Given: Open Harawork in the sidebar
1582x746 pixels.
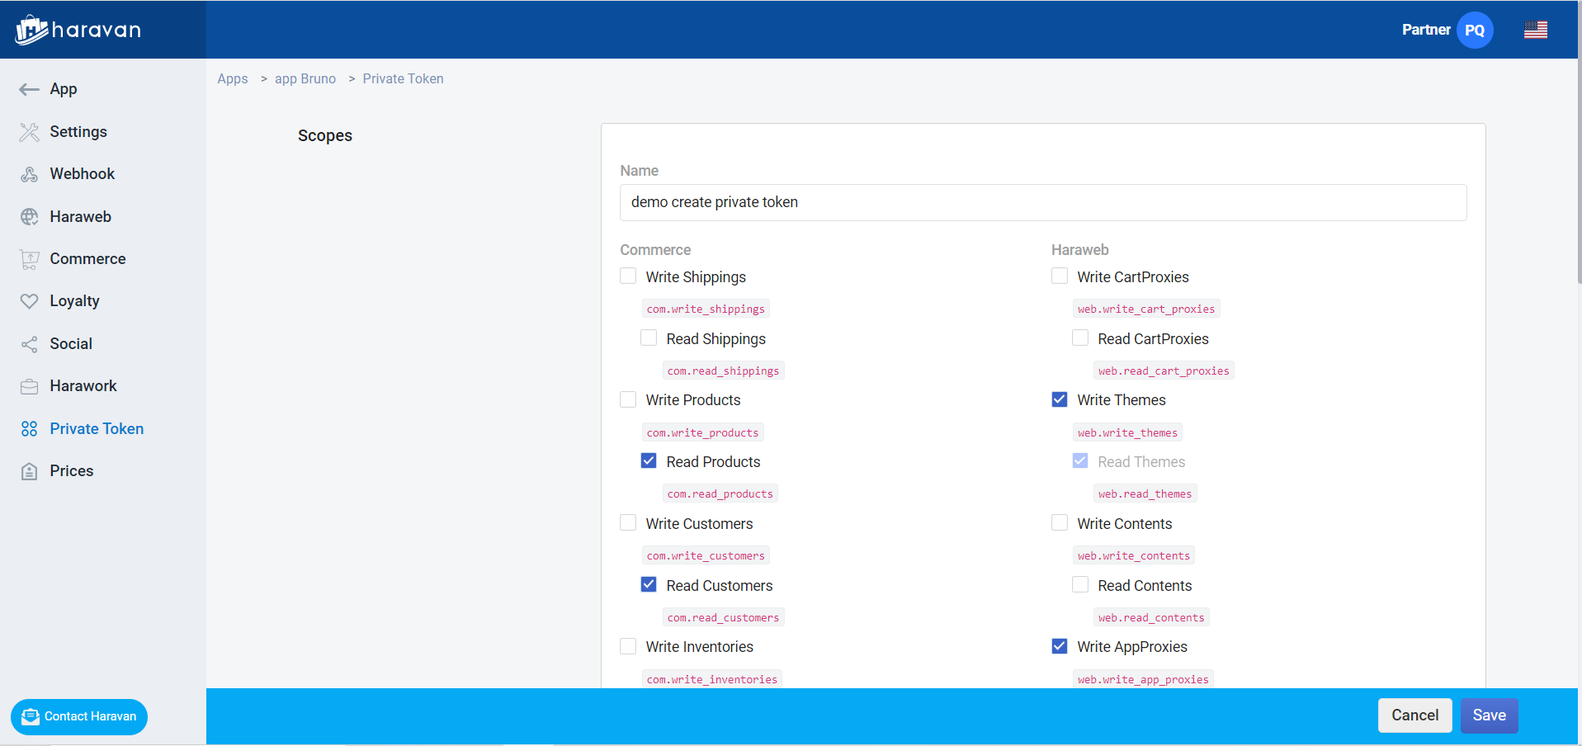Looking at the screenshot, I should tap(83, 386).
